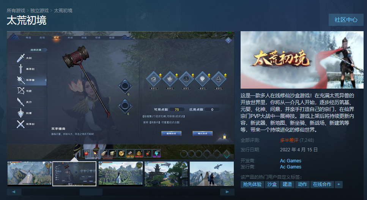This screenshot has width=367, height=200.
Task: Click the 双手锤类 description heading
Action: point(58,129)
